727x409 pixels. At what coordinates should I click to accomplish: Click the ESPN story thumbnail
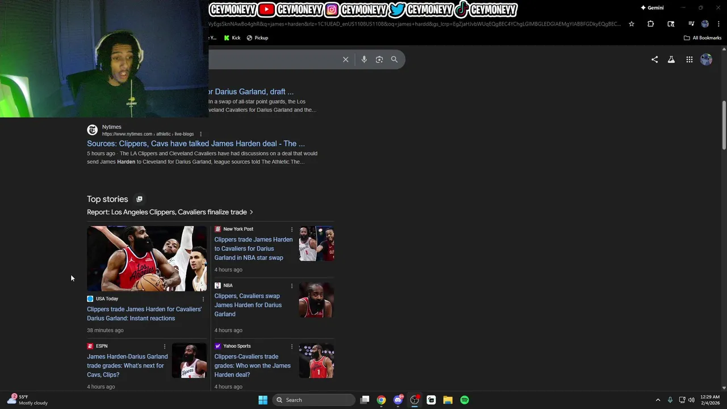point(189,361)
